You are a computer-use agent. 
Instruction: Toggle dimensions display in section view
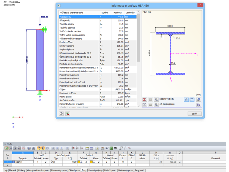186,100
